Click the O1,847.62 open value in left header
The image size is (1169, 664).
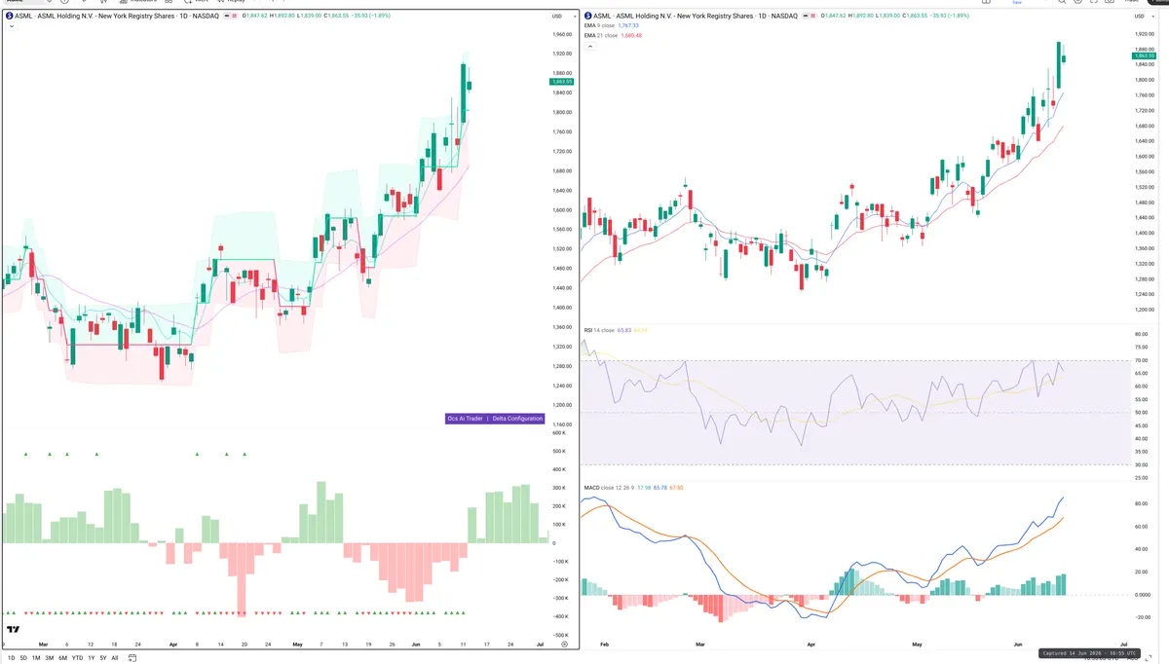click(x=254, y=16)
